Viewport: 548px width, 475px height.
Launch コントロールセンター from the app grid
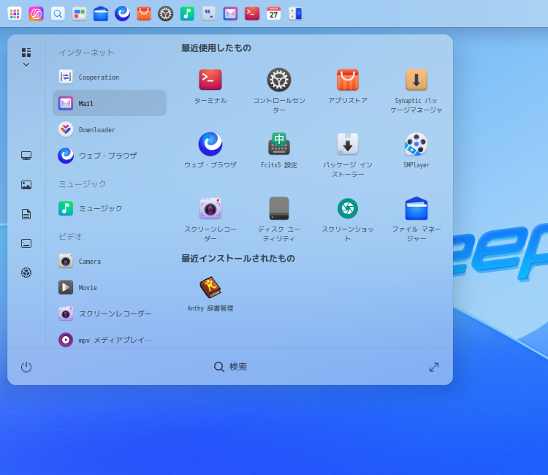279,80
